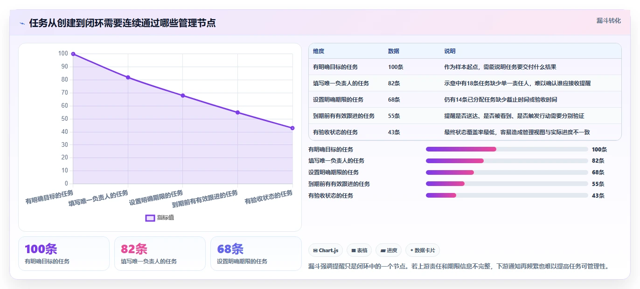The width and height of the screenshot is (640, 289).
Task: Click the x-axis label 到期前有有效跟进的任务
Action: tap(205, 199)
